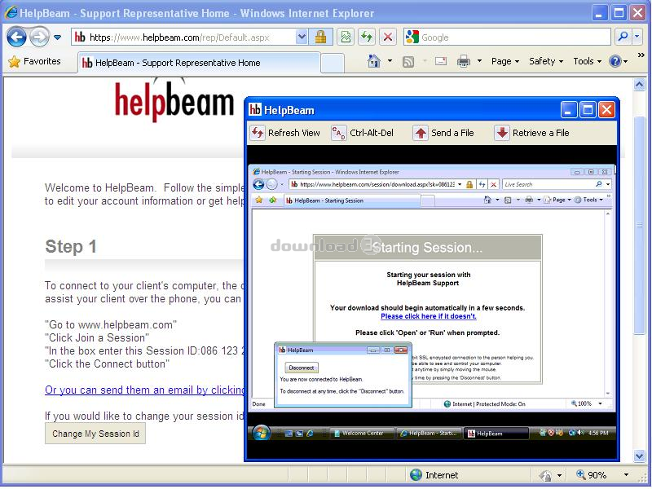Click the blank New Tab button
This screenshot has height=489, width=652.
click(x=333, y=64)
